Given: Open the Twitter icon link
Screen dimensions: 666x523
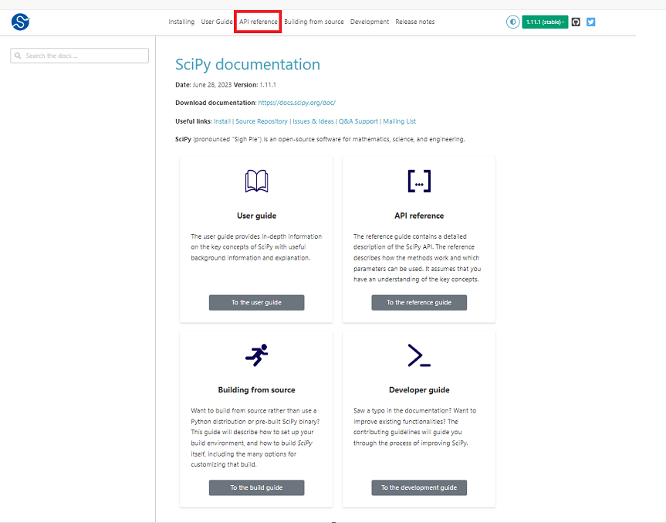Looking at the screenshot, I should point(591,22).
